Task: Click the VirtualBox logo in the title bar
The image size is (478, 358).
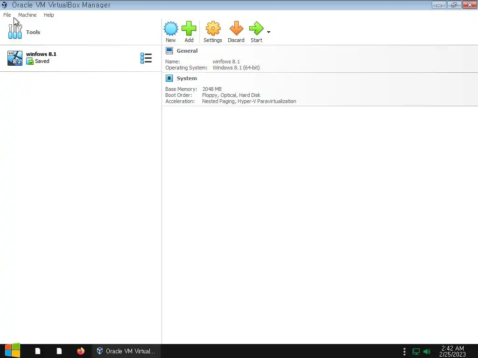Action: pos(4,5)
